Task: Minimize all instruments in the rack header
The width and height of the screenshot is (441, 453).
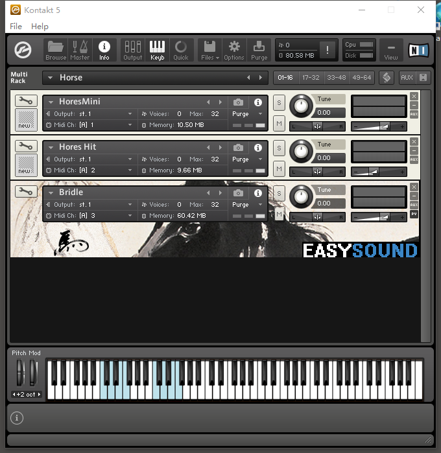Action: click(x=423, y=77)
